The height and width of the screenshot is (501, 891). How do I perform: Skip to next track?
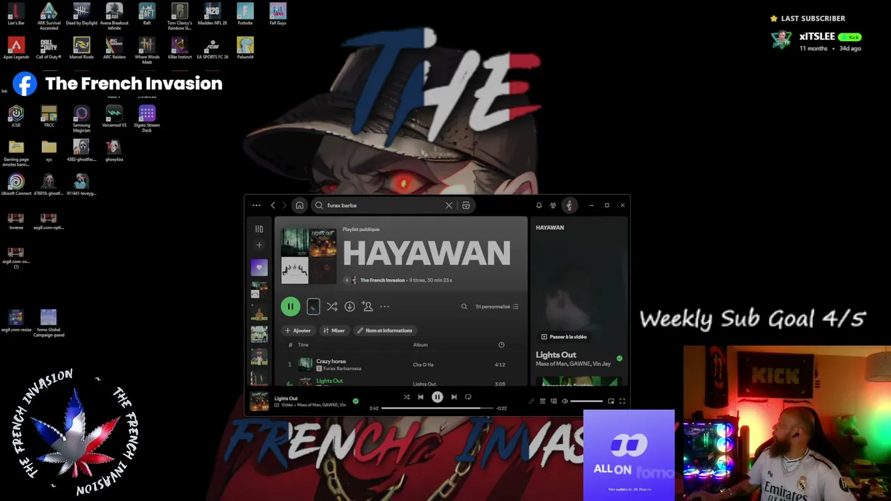(x=454, y=397)
